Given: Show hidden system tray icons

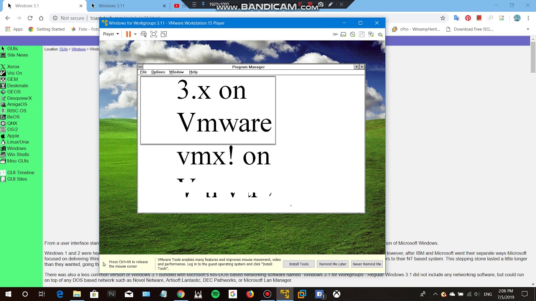Looking at the screenshot, I should click(435, 294).
